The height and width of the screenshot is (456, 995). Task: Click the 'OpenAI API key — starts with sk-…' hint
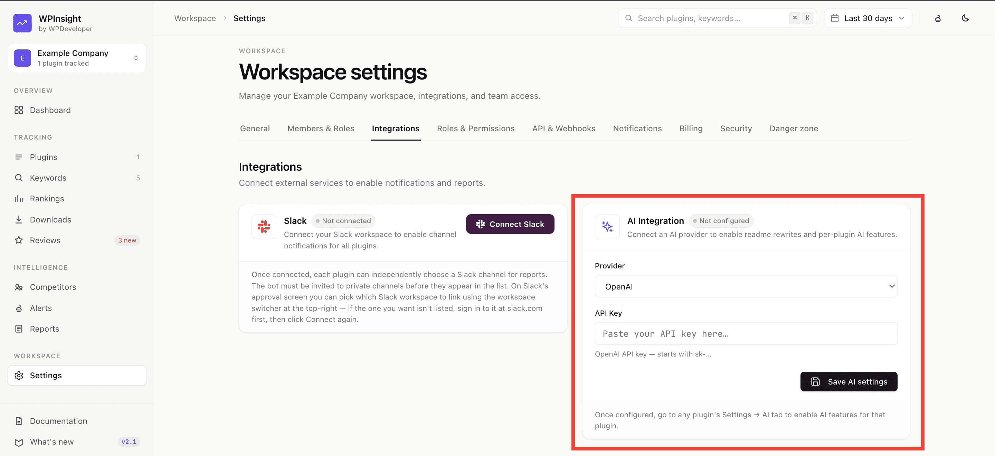point(653,354)
